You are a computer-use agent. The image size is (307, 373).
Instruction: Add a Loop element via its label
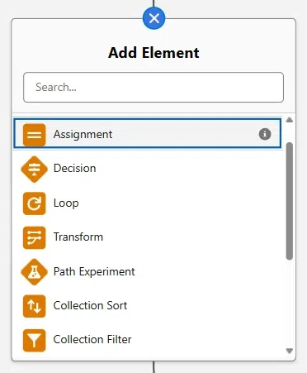[66, 203]
